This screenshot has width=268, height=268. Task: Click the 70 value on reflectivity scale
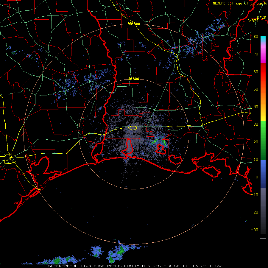coord(256,54)
